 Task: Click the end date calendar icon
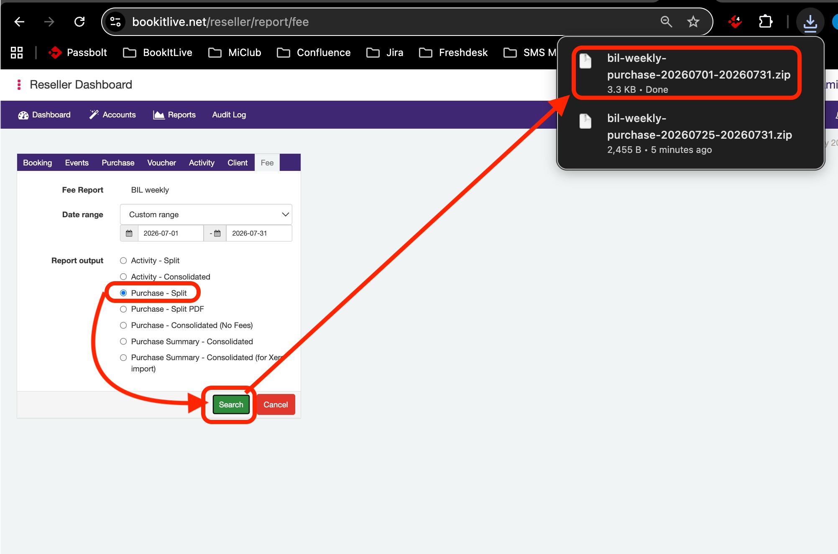(x=217, y=233)
